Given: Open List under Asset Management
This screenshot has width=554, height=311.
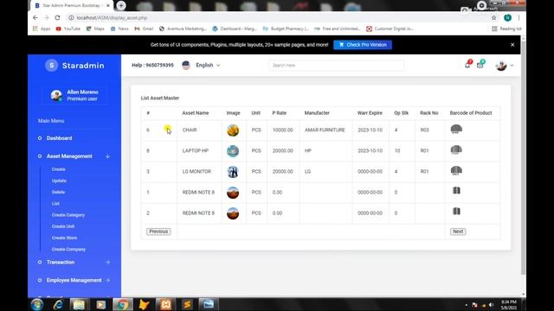Looking at the screenshot, I should click(55, 204).
